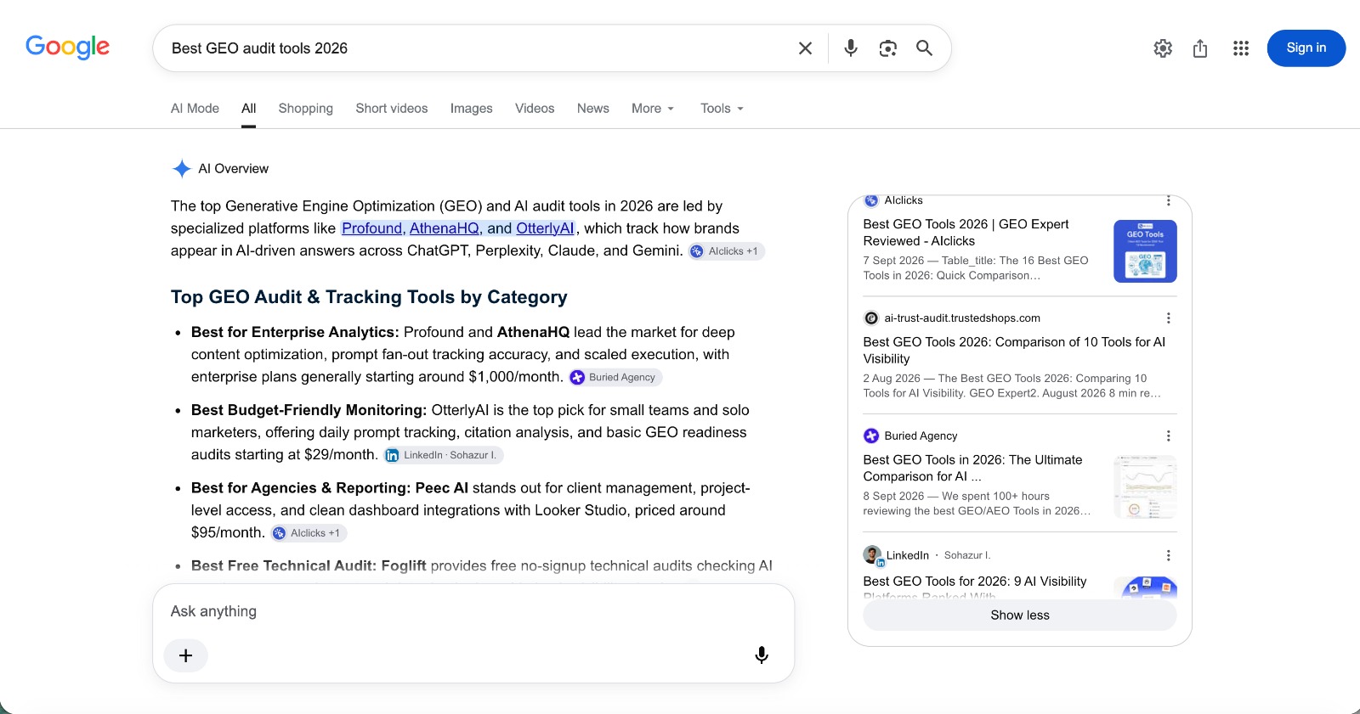1360x714 pixels.
Task: Click the Sign in button
Action: [1306, 48]
